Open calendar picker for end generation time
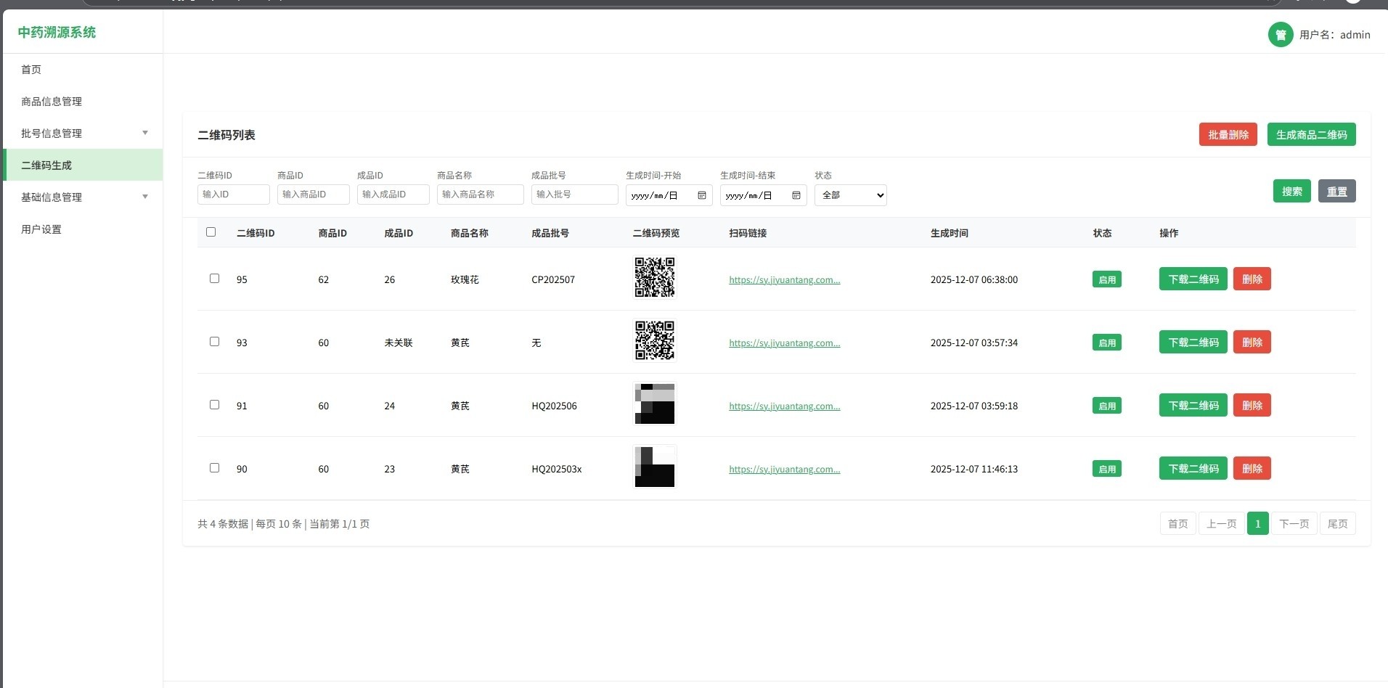This screenshot has height=688, width=1388. tap(796, 195)
